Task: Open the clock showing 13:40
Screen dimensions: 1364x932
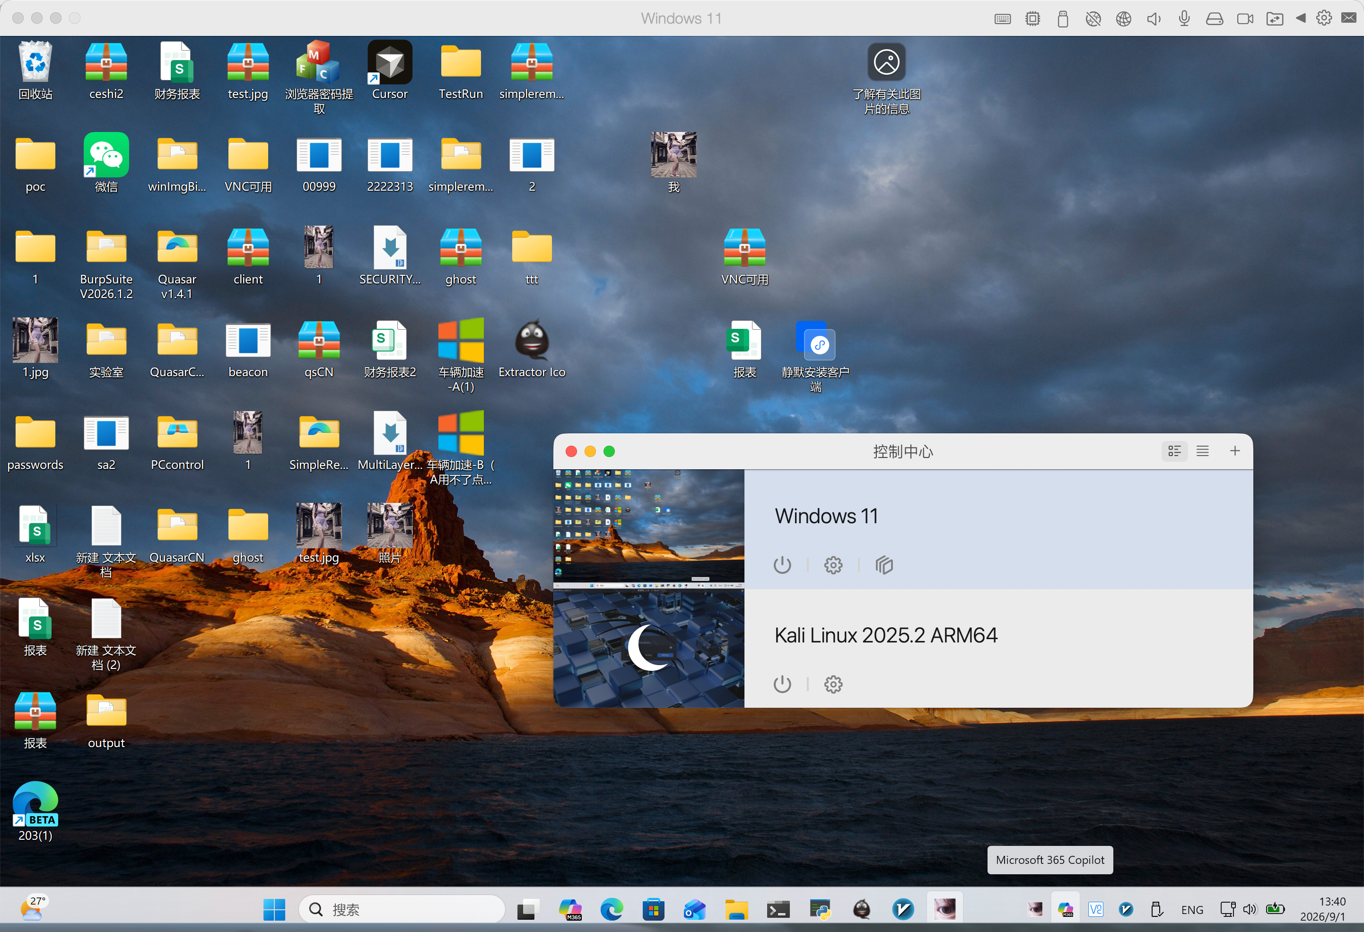Action: coord(1322,909)
